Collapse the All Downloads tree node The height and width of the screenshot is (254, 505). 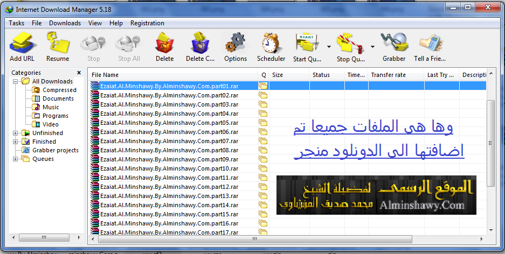click(x=15, y=82)
